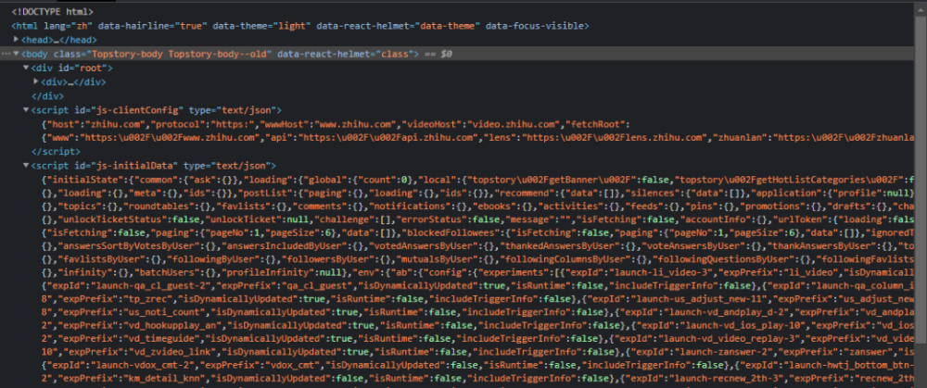927x388 pixels.
Task: Click the closing </div> tag line
Action: (47, 95)
